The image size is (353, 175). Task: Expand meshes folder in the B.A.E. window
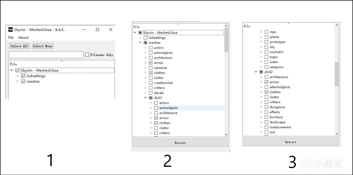click(x=17, y=81)
